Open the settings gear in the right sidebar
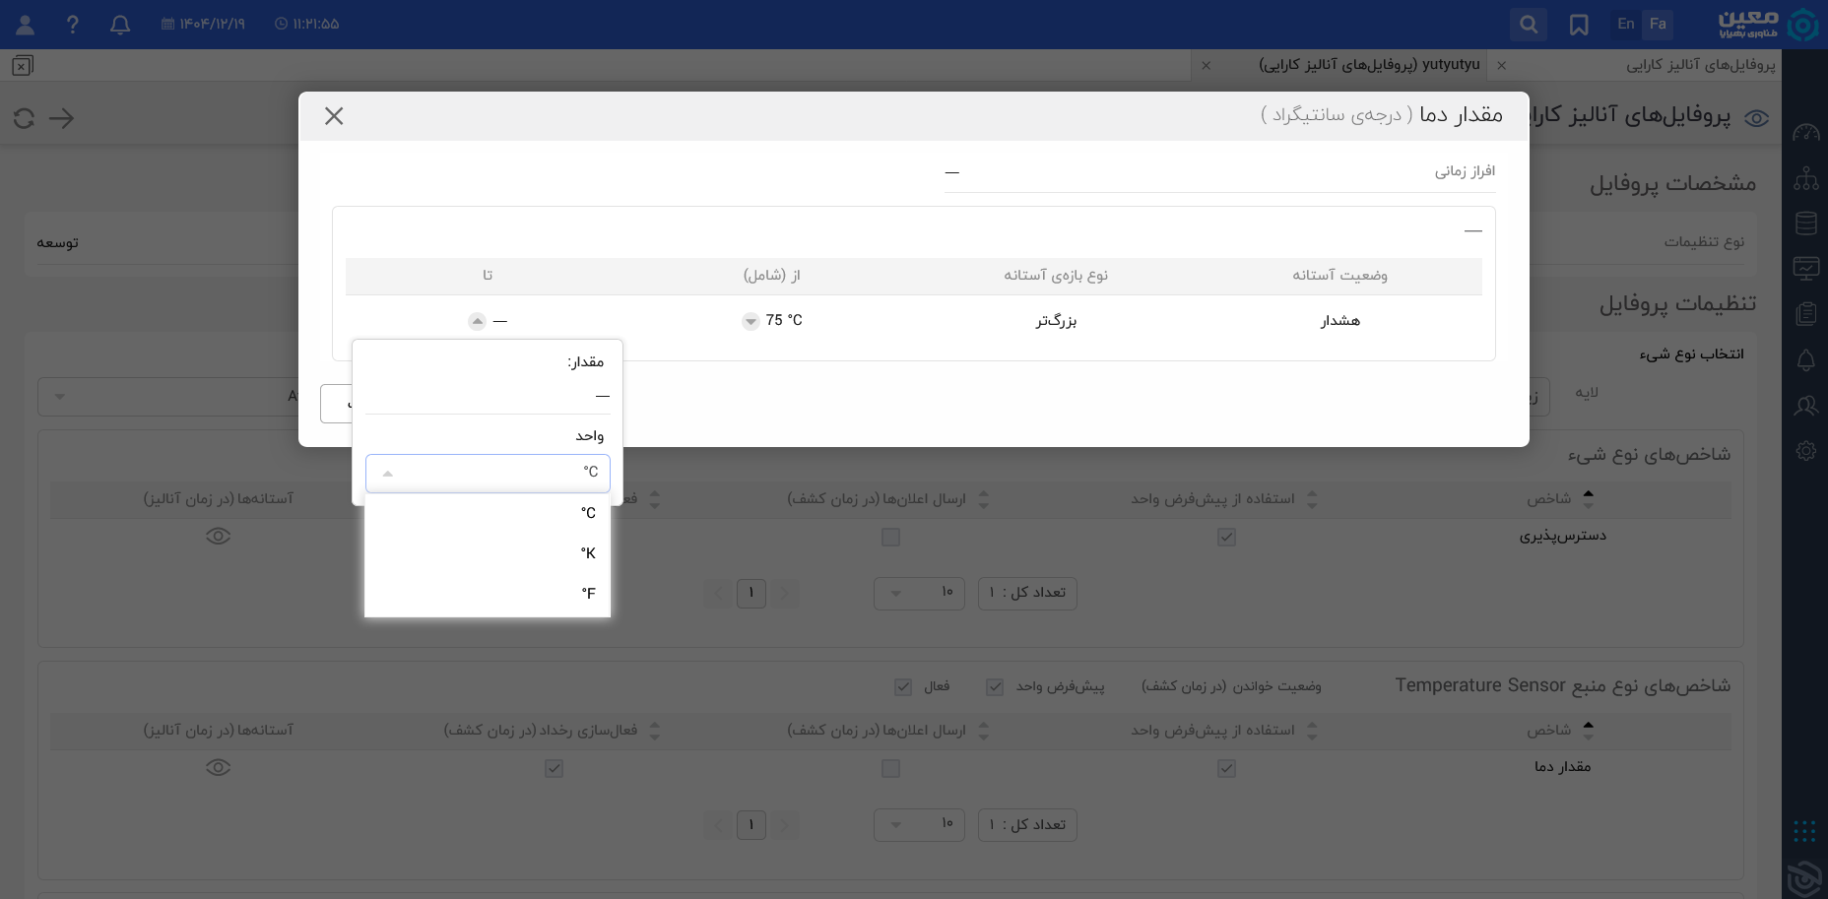This screenshot has height=899, width=1828. tap(1806, 450)
